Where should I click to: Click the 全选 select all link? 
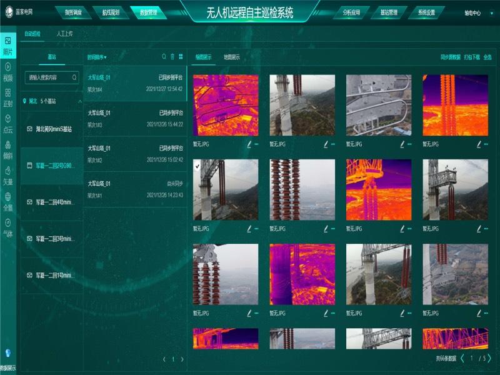487,57
